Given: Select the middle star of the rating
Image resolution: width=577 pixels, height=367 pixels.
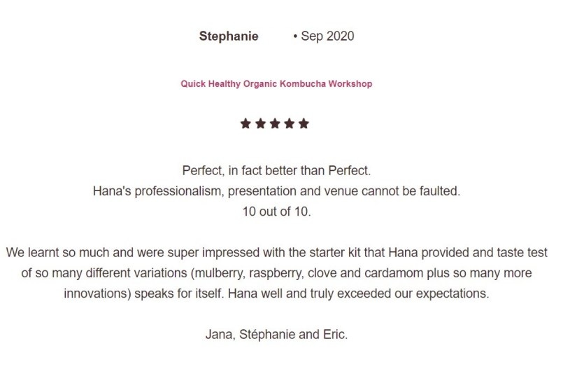Looking at the screenshot, I should [274, 124].
